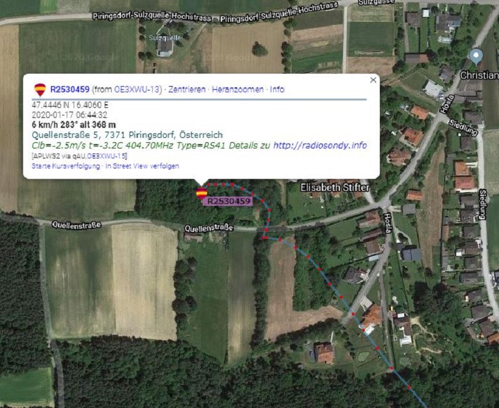The image size is (499, 408).
Task: Click the OE3XWU-15 igate link
Action: point(106,156)
